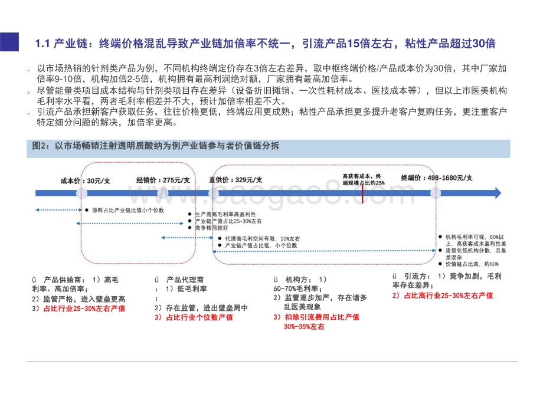Select the label '终端价：498-1680元/支'
The image size is (543, 407).
(437, 178)
